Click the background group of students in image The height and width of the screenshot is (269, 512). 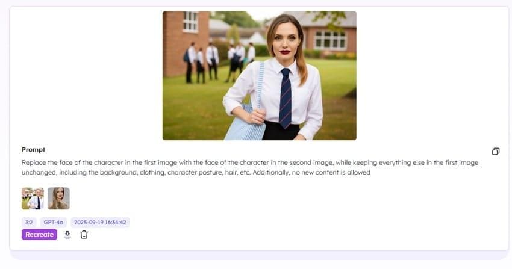[x=219, y=62]
